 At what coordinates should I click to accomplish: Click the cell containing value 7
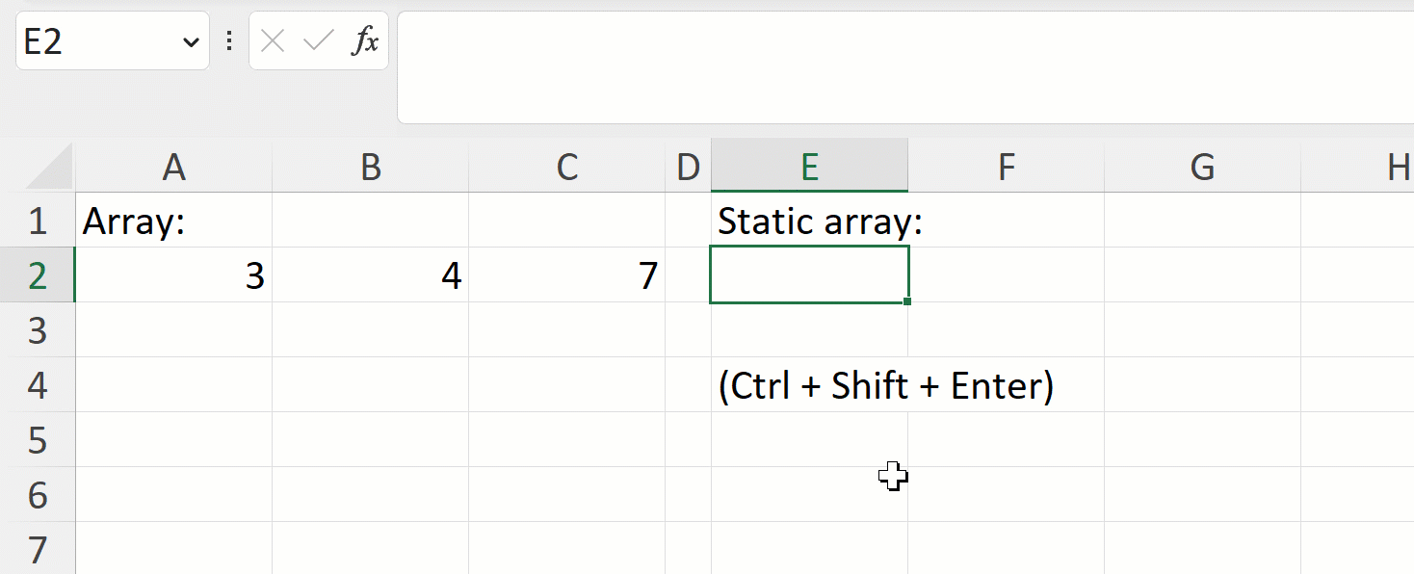(x=566, y=274)
